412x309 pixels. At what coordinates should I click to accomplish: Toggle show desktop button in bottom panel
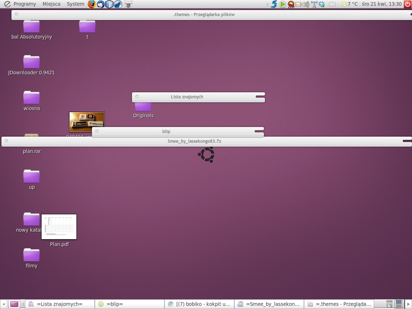[14, 304]
